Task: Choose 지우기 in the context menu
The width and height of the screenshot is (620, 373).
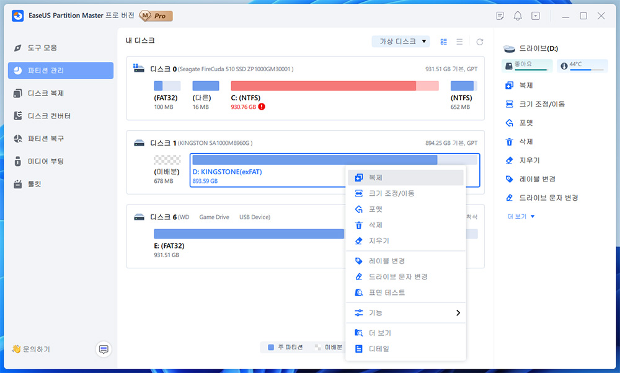Action: tap(405, 241)
